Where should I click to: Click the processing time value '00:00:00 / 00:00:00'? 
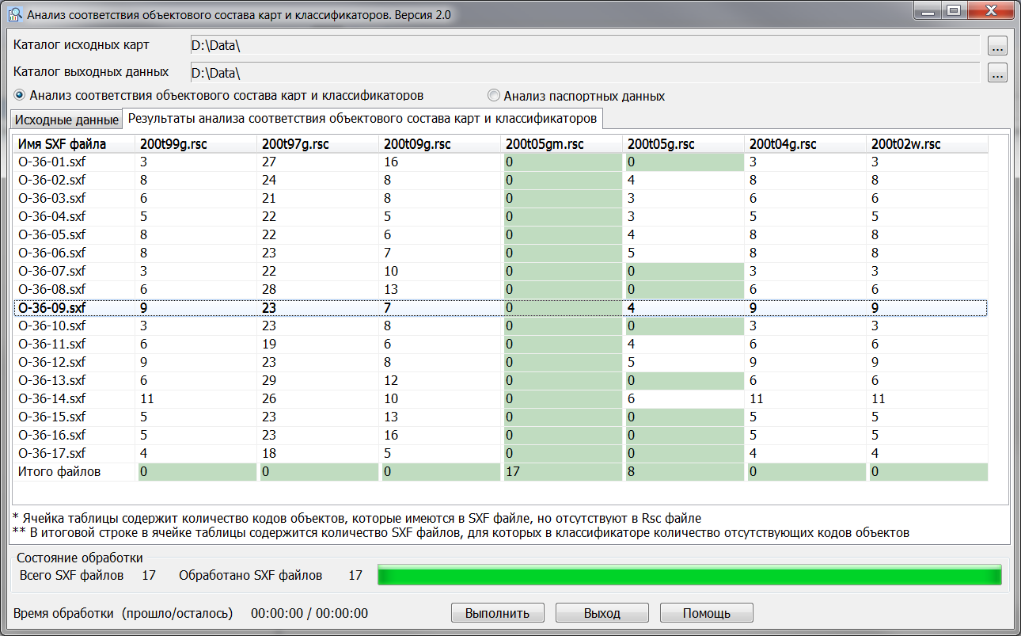(309, 613)
